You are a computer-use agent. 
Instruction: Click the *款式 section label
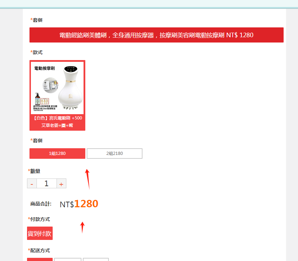[36, 52]
